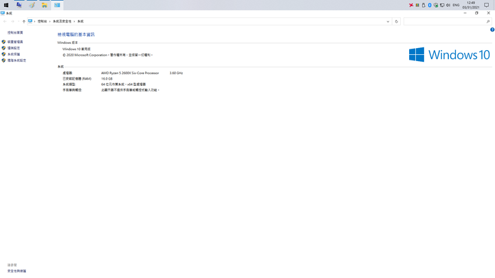Open File Explorer from the taskbar

tap(45, 5)
